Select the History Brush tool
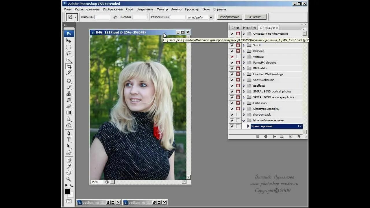Screen dimensions: 370x208 [69, 100]
